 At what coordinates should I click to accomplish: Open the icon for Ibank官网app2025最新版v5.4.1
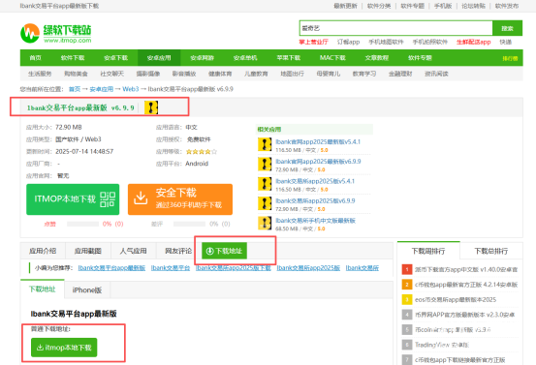(x=265, y=144)
